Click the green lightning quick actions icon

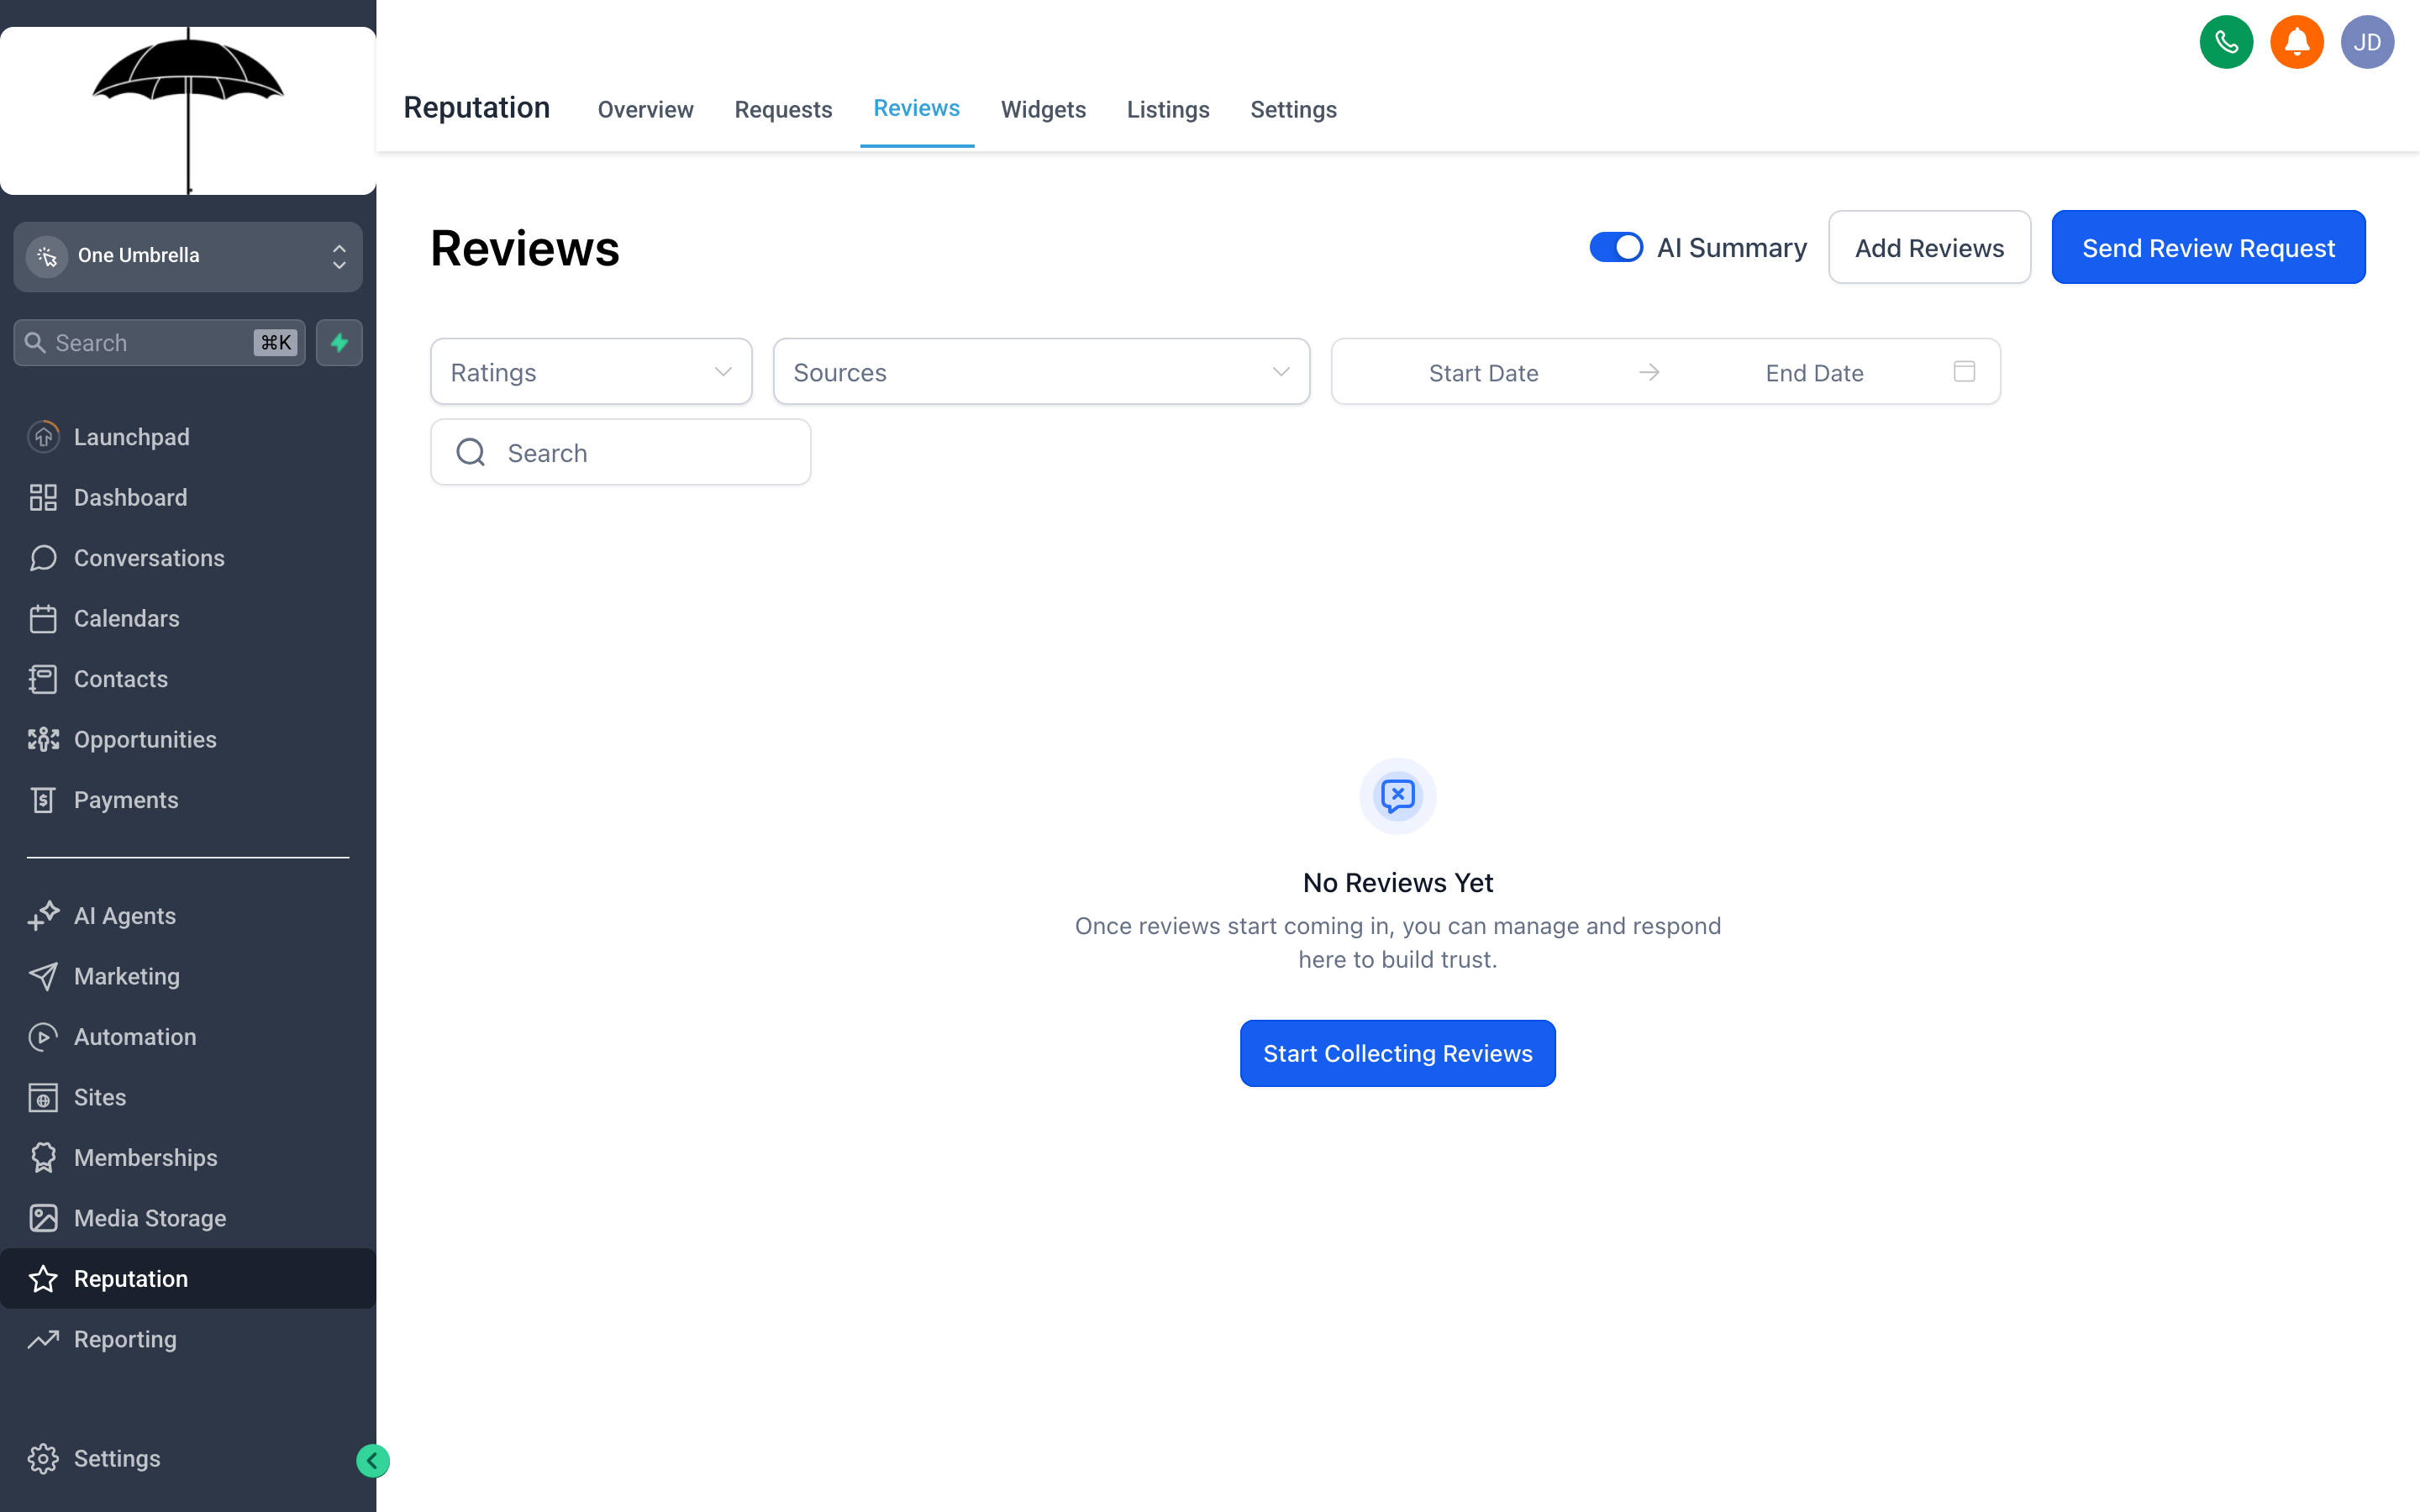(x=339, y=343)
